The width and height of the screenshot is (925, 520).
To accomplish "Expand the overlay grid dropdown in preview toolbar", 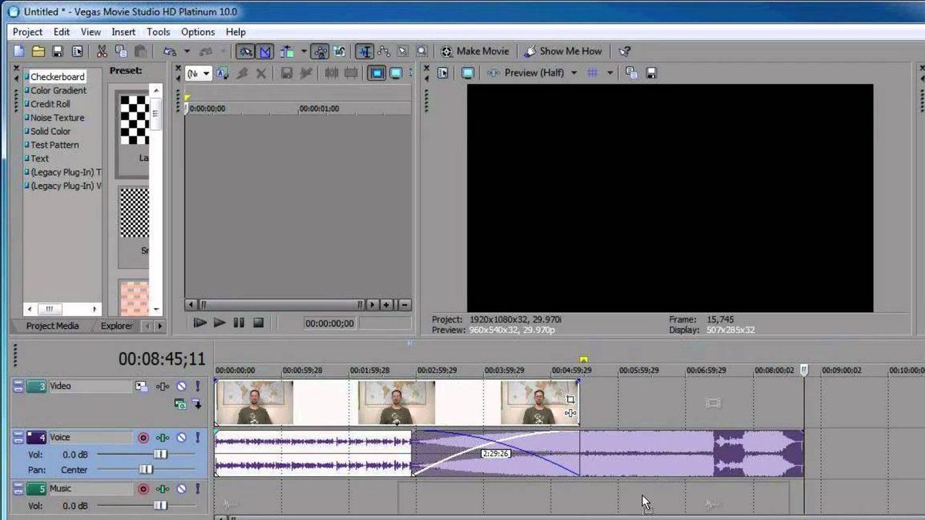I will click(609, 72).
